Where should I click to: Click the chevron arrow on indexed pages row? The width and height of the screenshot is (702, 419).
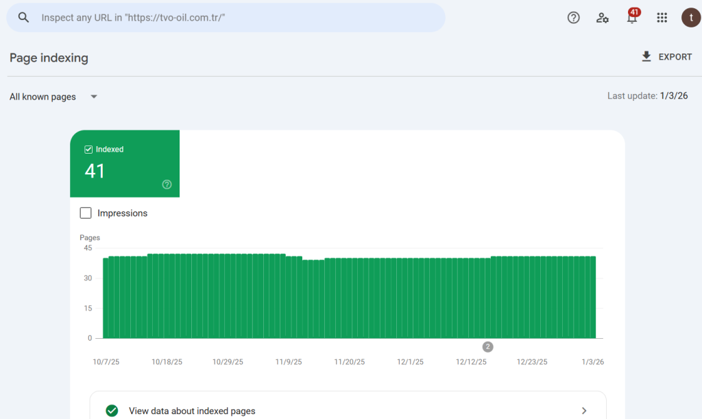tap(584, 411)
